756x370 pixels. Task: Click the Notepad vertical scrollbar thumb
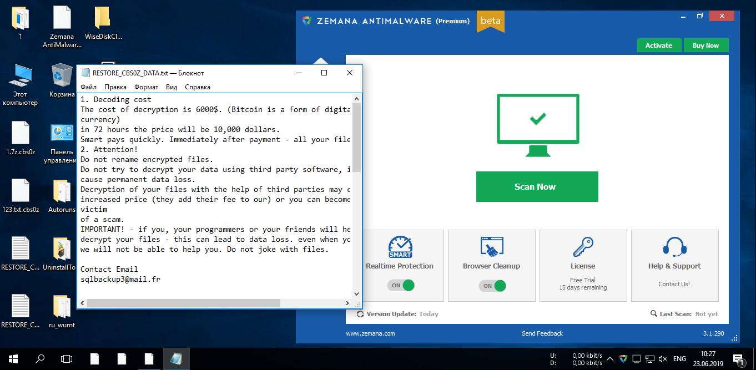[356, 137]
